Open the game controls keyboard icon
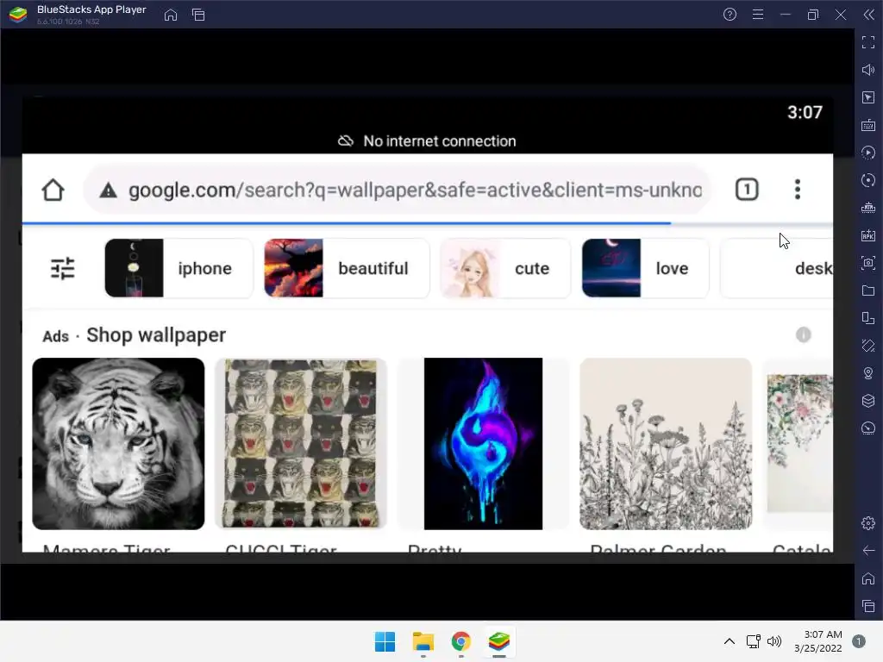 pyautogui.click(x=868, y=125)
